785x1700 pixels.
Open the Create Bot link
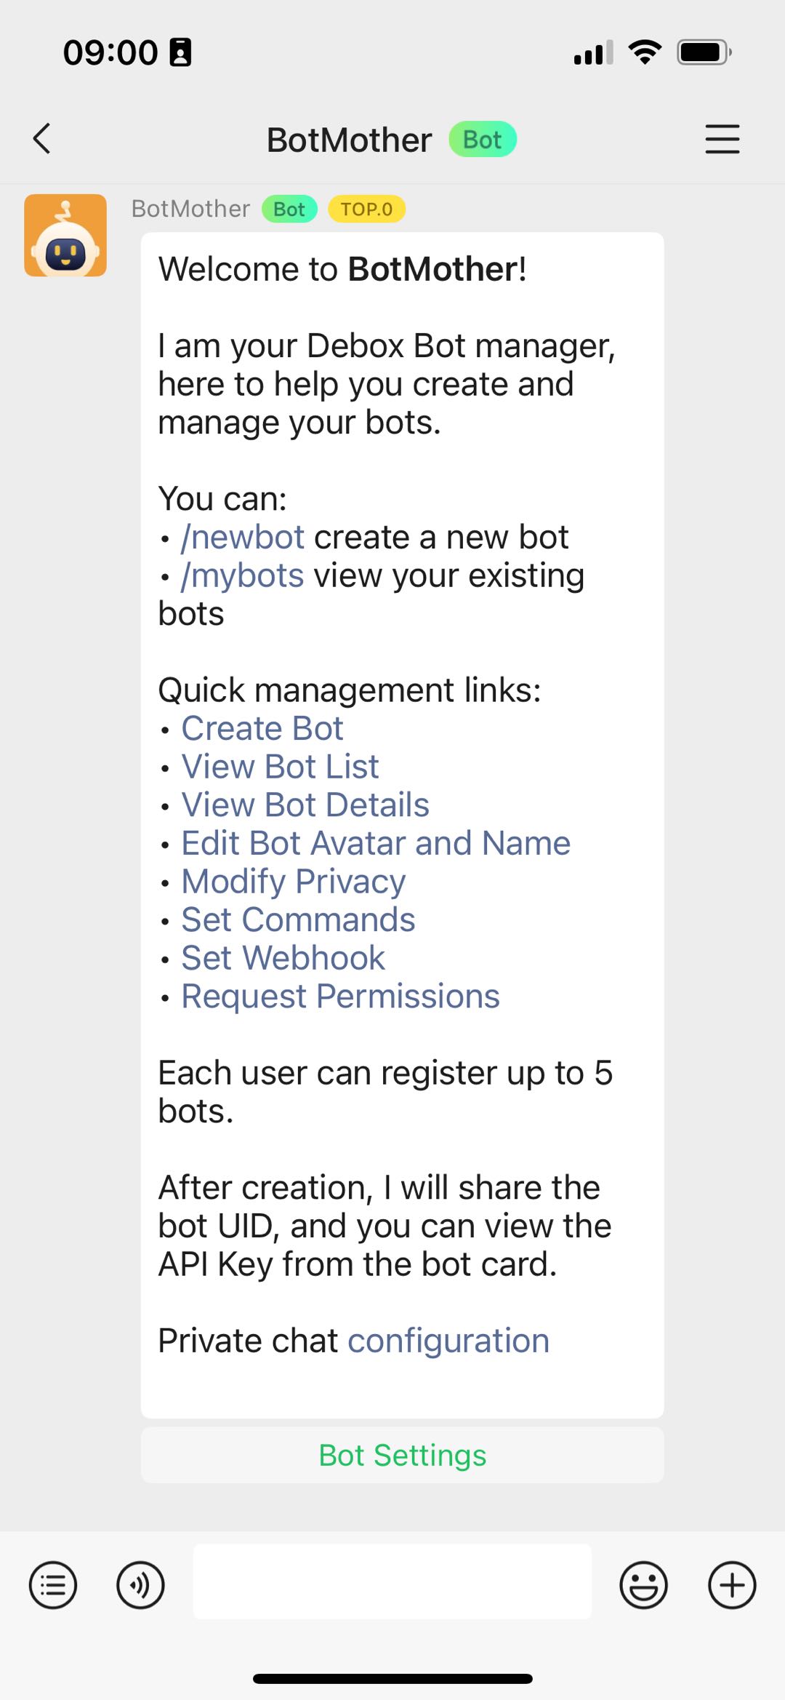click(x=262, y=728)
